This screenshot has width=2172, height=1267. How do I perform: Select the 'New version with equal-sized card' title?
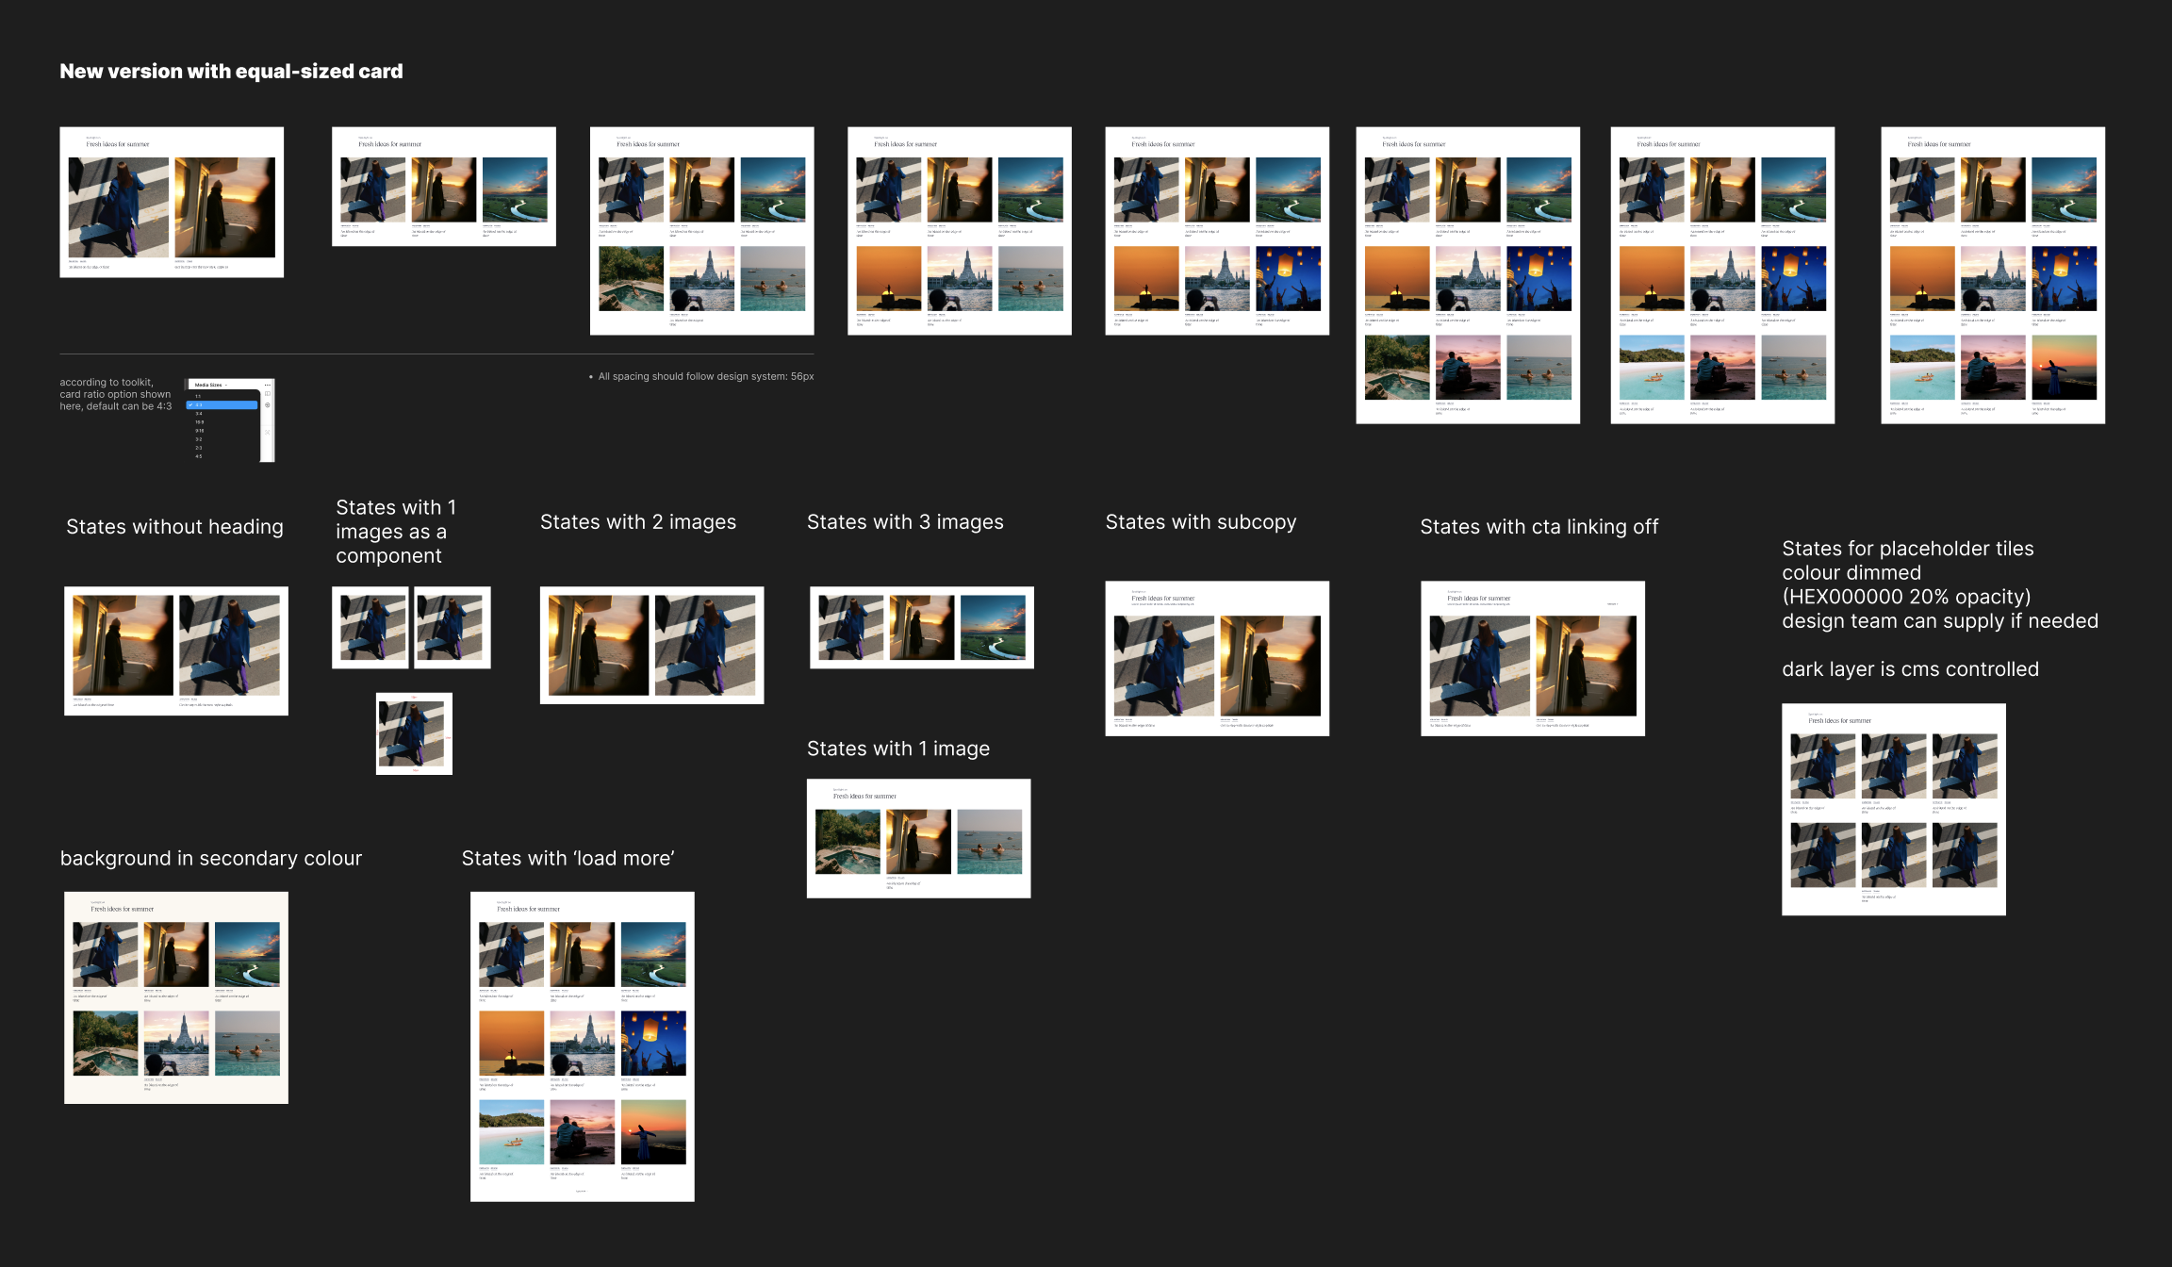pyautogui.click(x=231, y=72)
